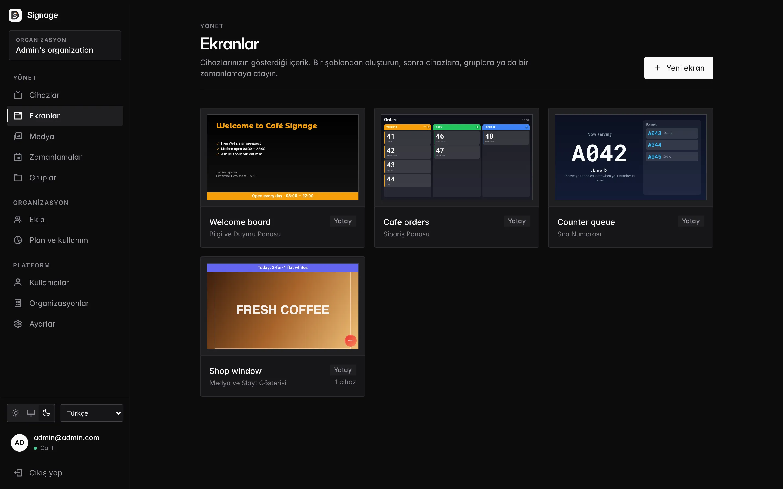783x489 pixels.
Task: Go to Medya in sidebar
Action: click(x=65, y=136)
